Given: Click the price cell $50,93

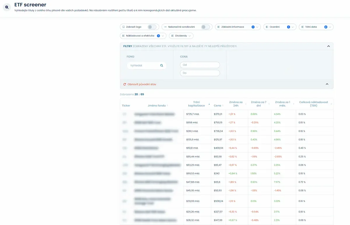Looking at the screenshot, I should (x=218, y=190).
